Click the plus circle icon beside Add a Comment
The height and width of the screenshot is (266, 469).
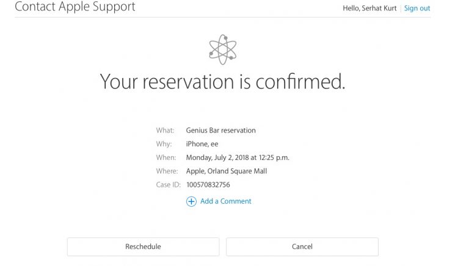(x=191, y=201)
